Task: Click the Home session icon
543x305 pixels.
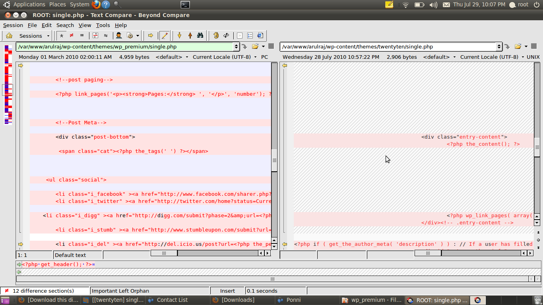Action: point(9,36)
